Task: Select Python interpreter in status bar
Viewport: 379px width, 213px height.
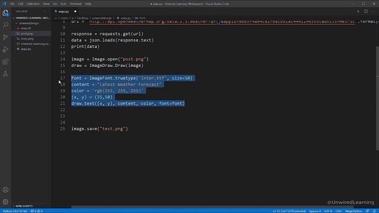Action: tap(15, 211)
